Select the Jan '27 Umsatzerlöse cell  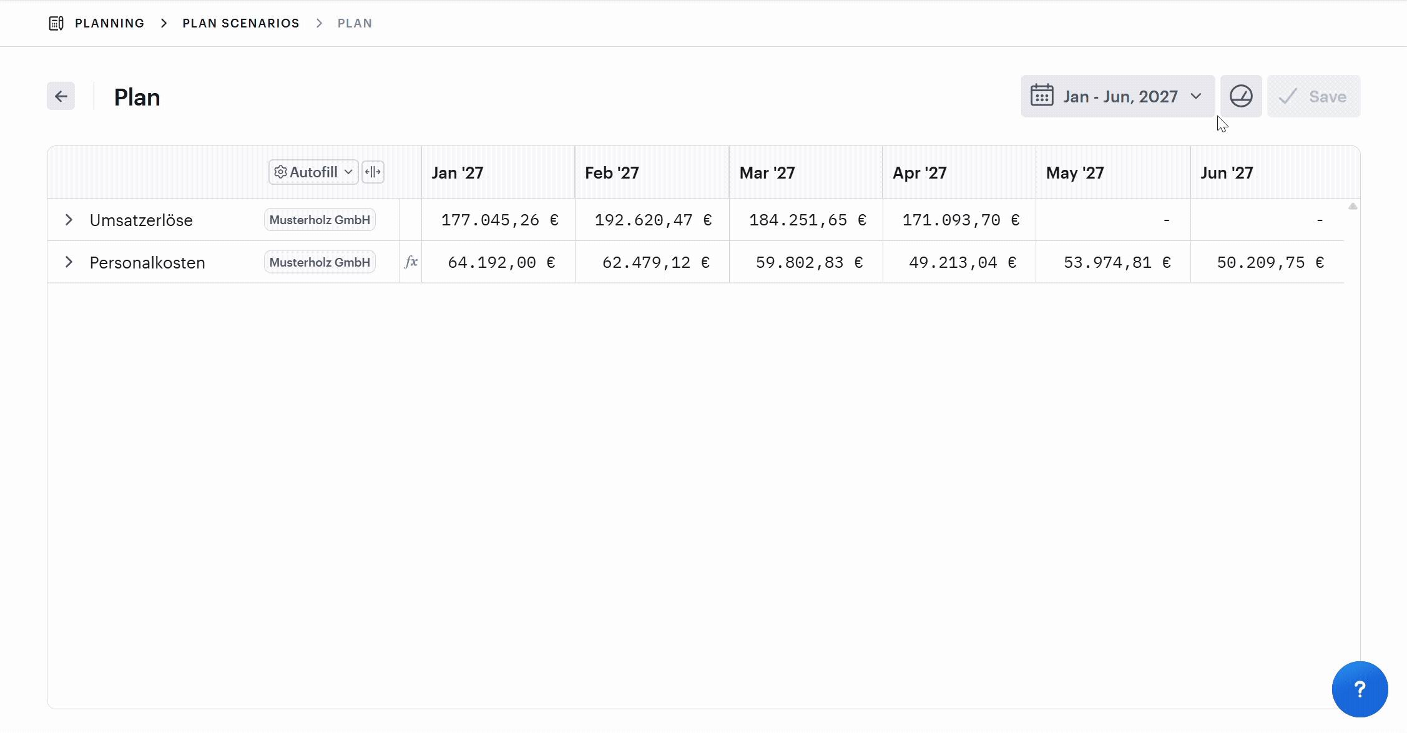tap(498, 220)
